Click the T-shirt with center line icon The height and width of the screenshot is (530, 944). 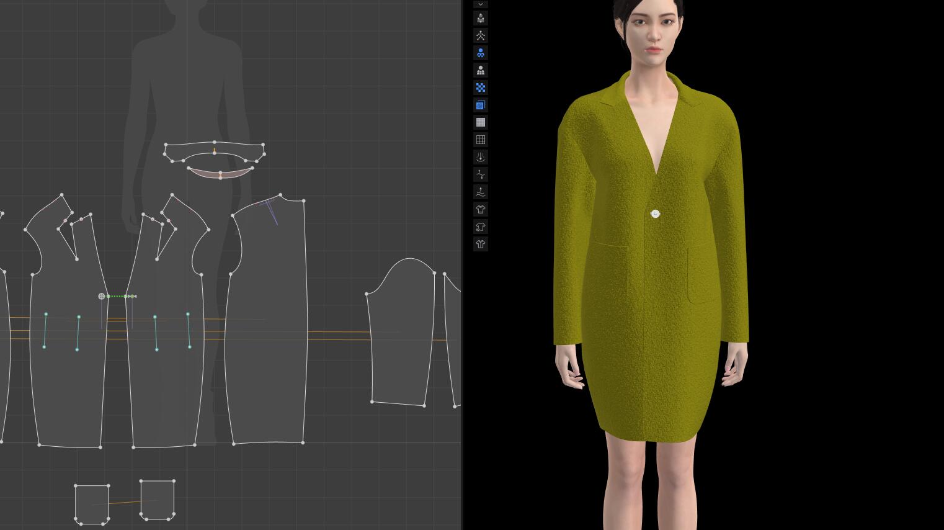[x=481, y=245]
